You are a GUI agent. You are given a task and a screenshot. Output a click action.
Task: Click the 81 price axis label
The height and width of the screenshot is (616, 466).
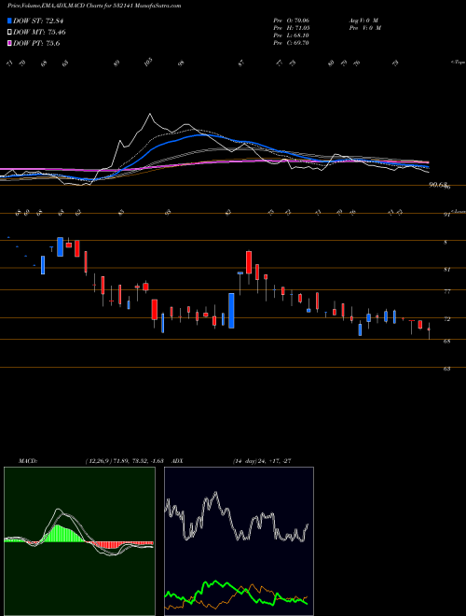[x=446, y=270]
